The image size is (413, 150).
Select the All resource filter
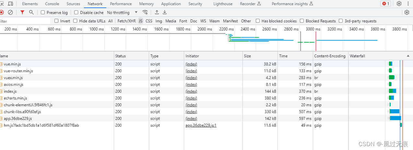tap(111, 21)
